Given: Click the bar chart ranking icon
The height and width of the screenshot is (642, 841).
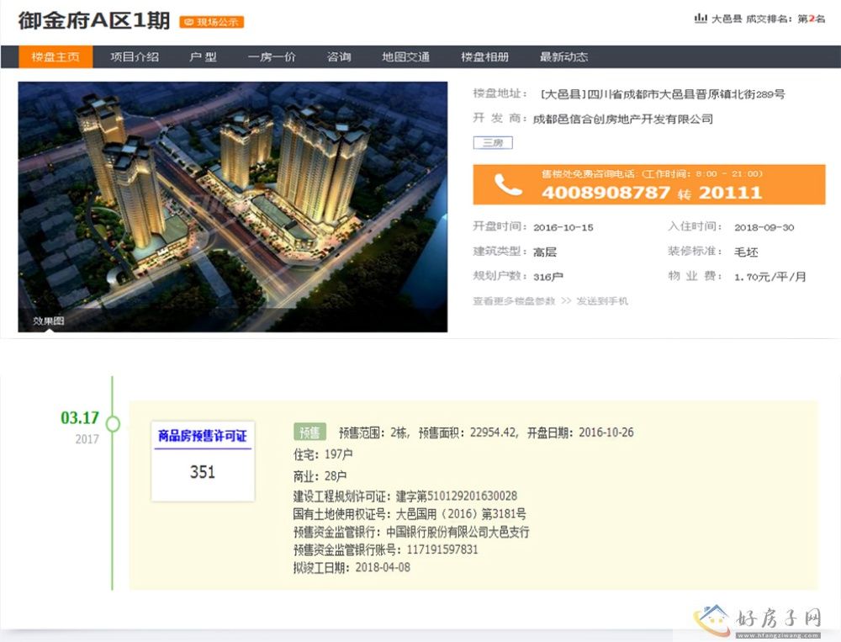Looking at the screenshot, I should pos(700,19).
